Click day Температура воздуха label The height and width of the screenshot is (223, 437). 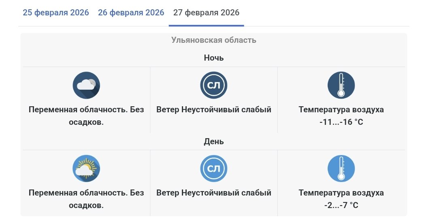point(341,193)
